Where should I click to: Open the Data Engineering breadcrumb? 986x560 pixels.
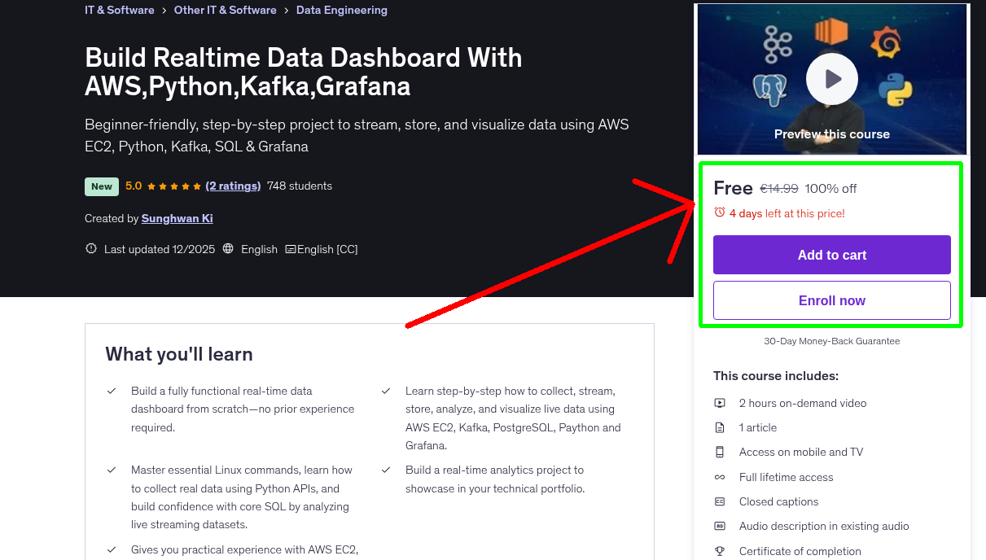coord(341,10)
